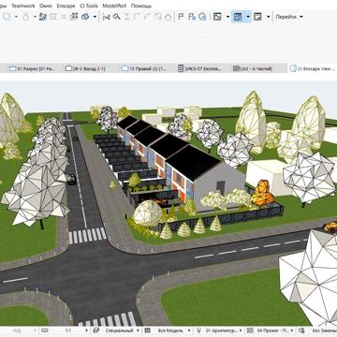Select the white dome in the front yard
The height and width of the screenshot is (337, 337).
(x=148, y=213)
